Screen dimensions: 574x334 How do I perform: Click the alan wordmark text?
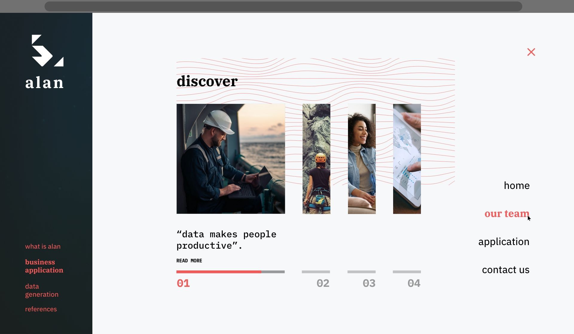[x=45, y=82]
